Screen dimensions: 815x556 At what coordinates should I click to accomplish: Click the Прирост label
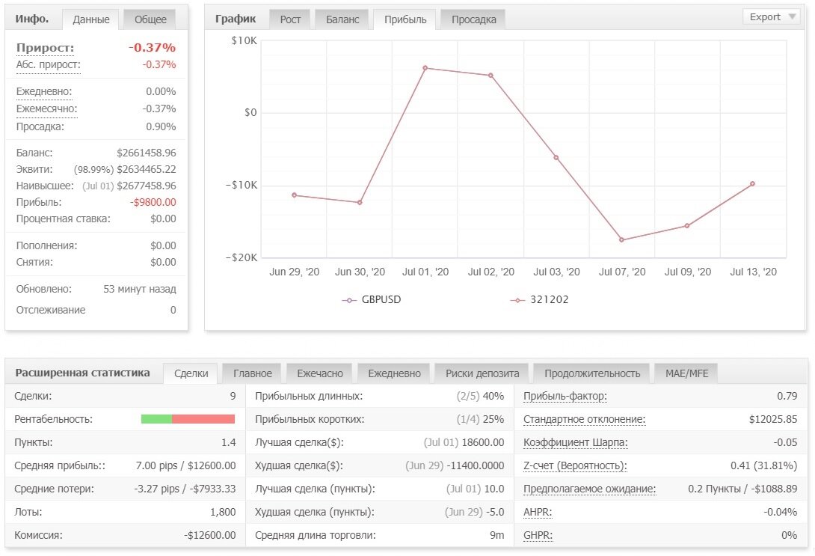45,48
